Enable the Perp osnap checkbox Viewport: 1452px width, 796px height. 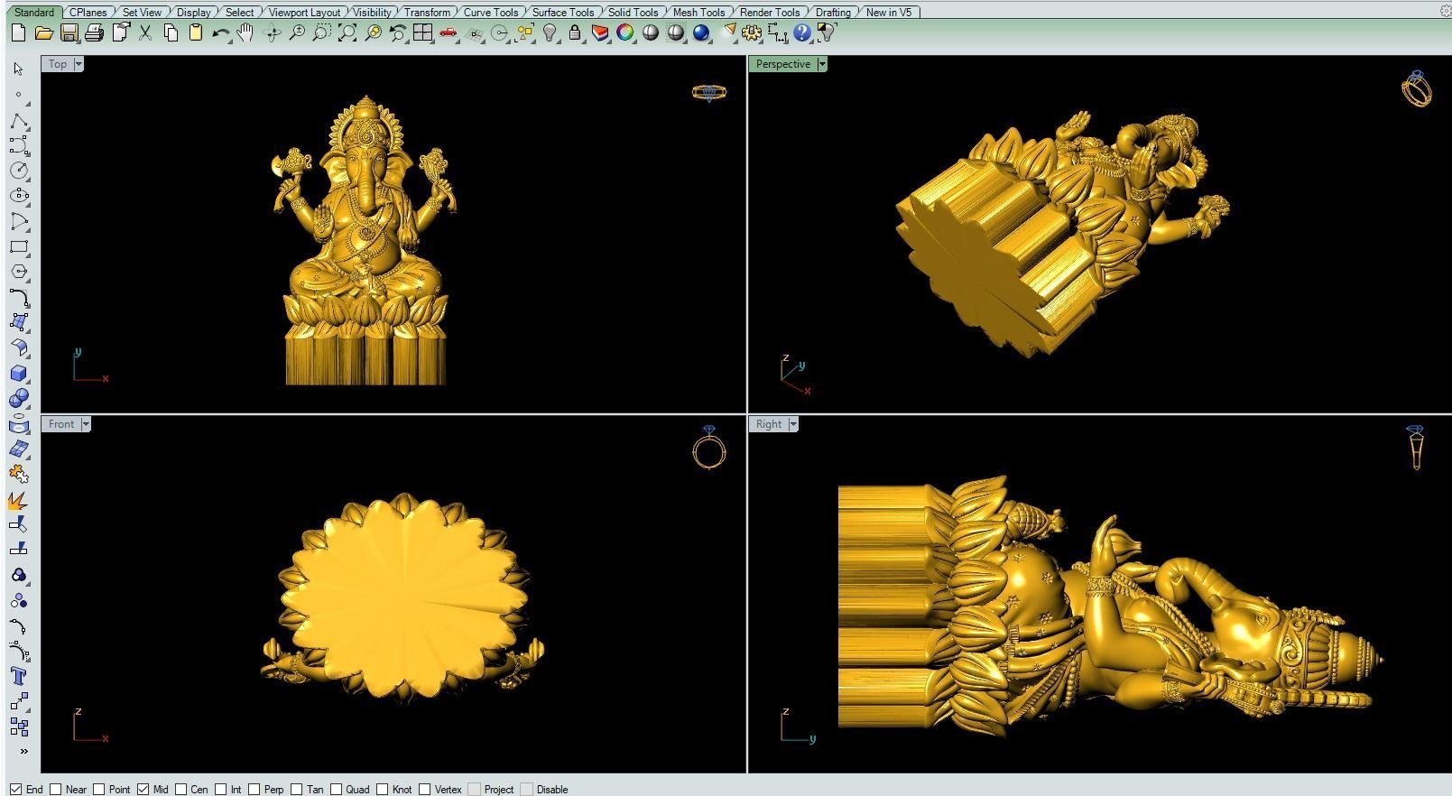[254, 789]
